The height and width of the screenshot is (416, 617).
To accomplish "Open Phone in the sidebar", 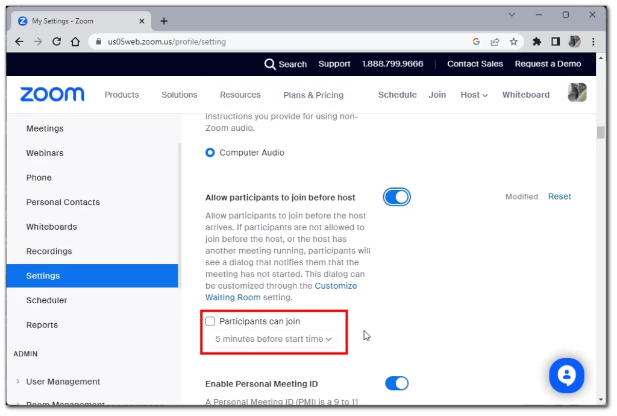I will [x=39, y=177].
